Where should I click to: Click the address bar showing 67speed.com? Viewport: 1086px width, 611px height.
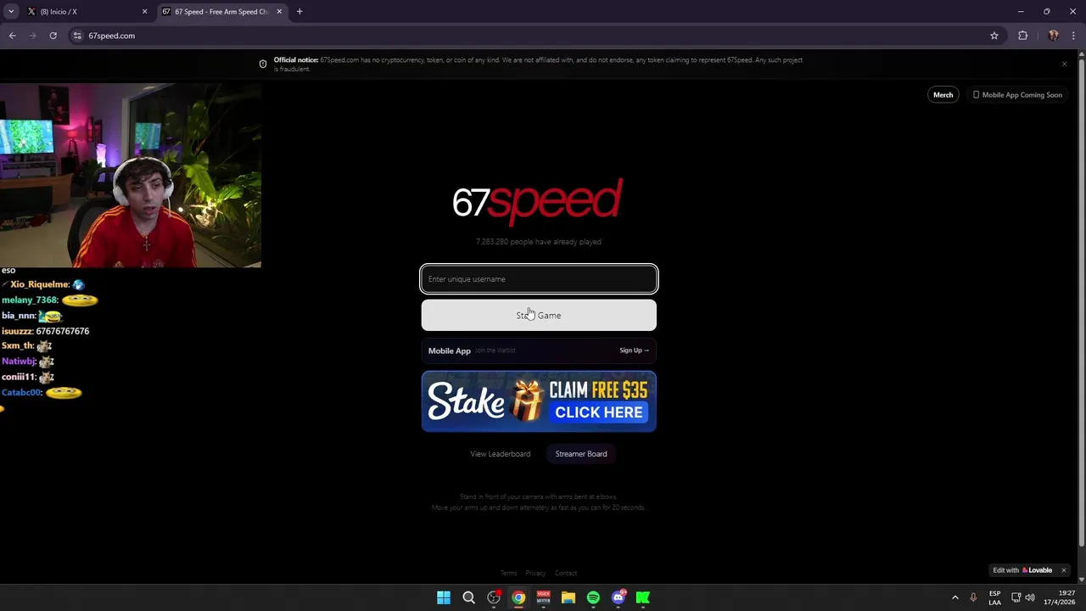pyautogui.click(x=526, y=36)
